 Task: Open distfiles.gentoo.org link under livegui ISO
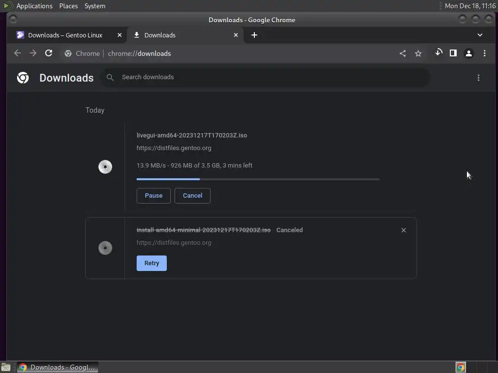(x=174, y=148)
